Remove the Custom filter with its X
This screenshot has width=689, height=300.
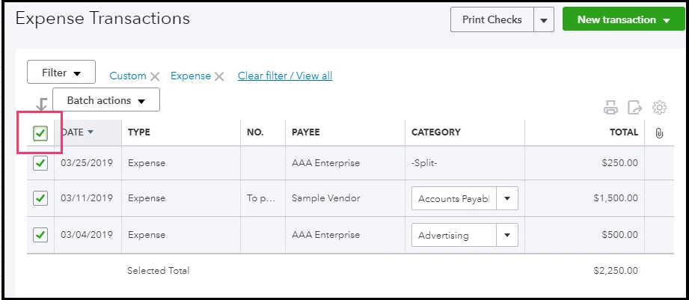155,77
